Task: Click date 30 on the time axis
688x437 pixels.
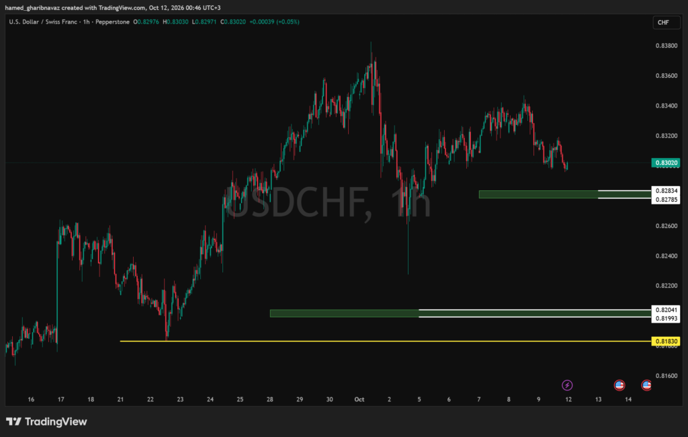Action: 329,399
